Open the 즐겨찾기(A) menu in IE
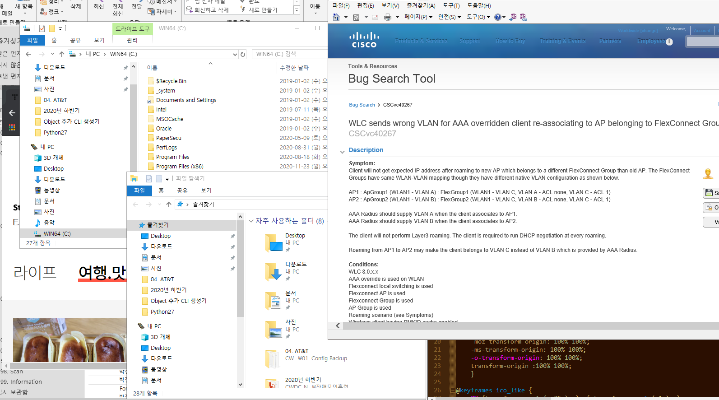719x400 pixels. point(421,6)
